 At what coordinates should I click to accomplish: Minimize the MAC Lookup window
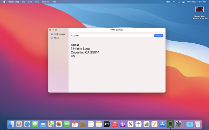53,30
